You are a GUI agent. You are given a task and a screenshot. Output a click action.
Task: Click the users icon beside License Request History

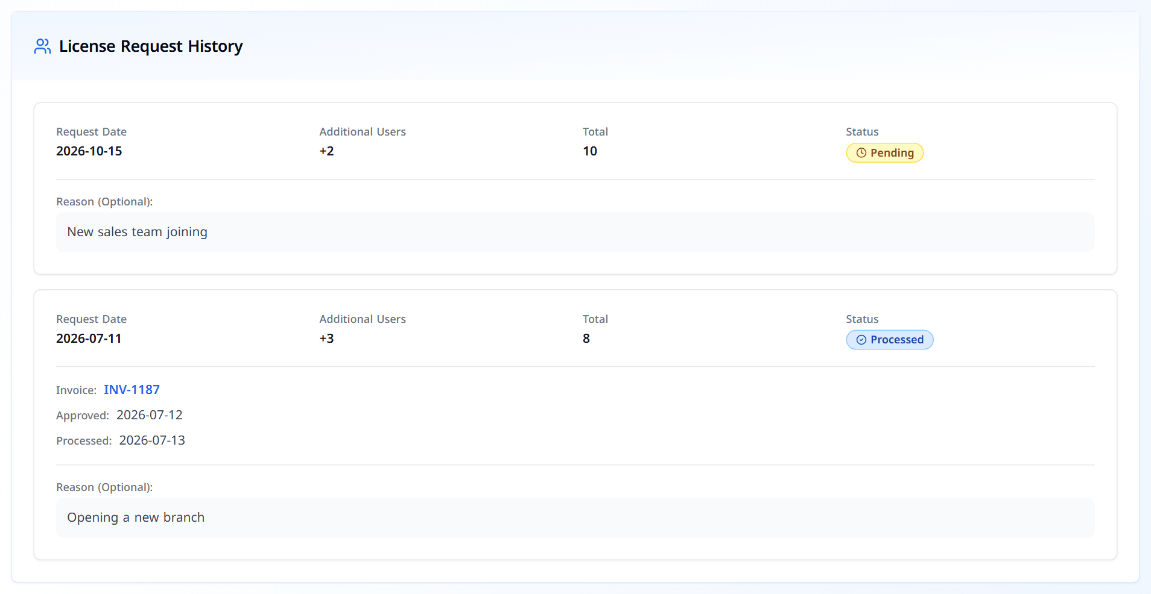42,46
